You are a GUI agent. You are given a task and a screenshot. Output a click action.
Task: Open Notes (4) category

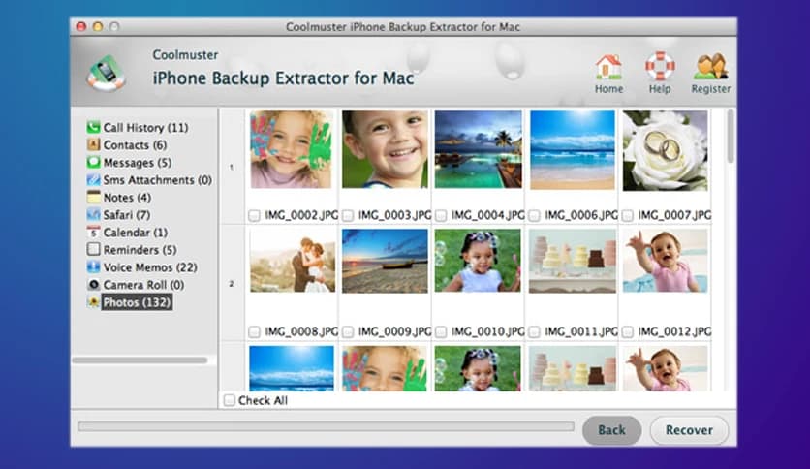click(x=127, y=198)
